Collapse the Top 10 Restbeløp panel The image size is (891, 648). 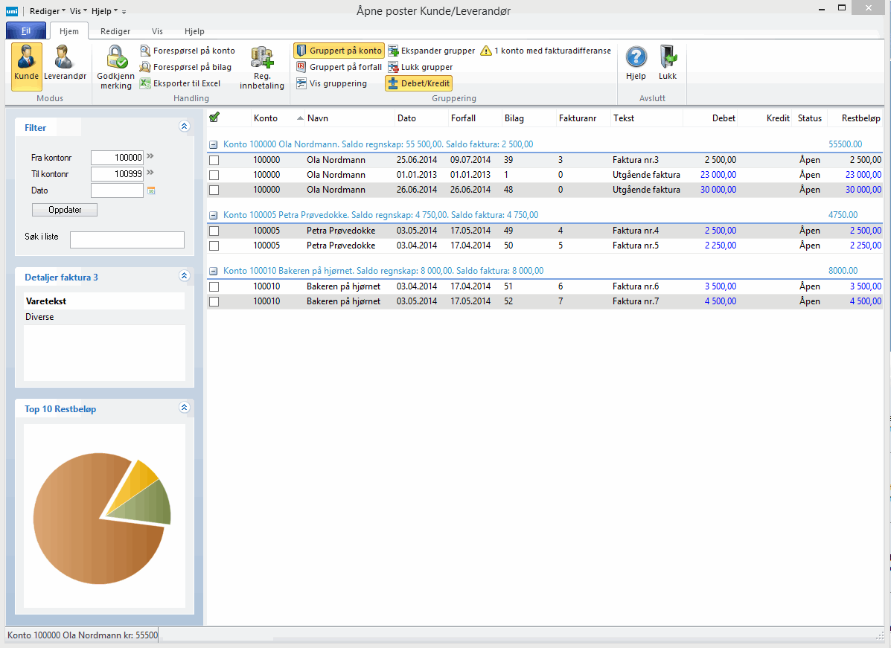[x=184, y=408]
